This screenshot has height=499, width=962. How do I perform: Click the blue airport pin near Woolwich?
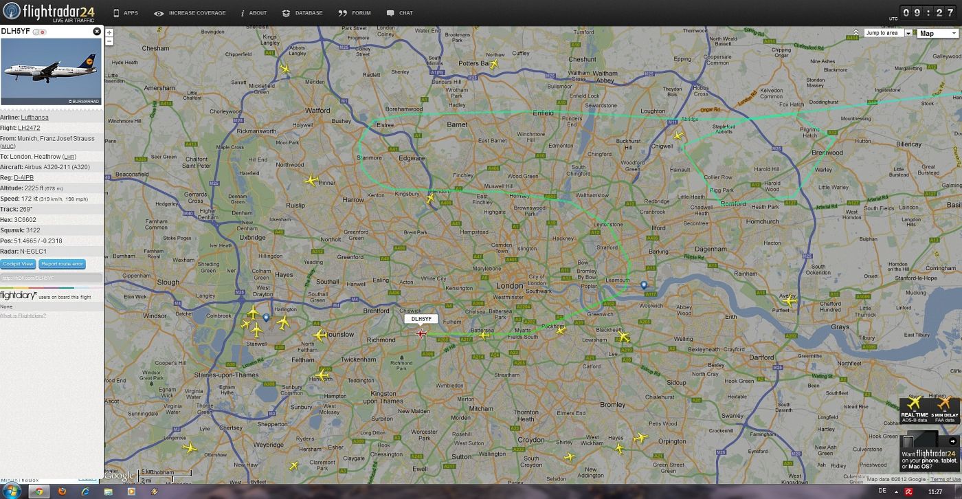click(x=644, y=285)
